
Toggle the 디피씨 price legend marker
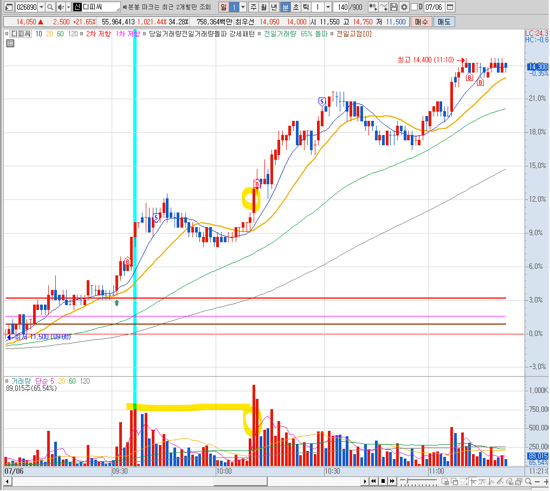pyautogui.click(x=7, y=34)
